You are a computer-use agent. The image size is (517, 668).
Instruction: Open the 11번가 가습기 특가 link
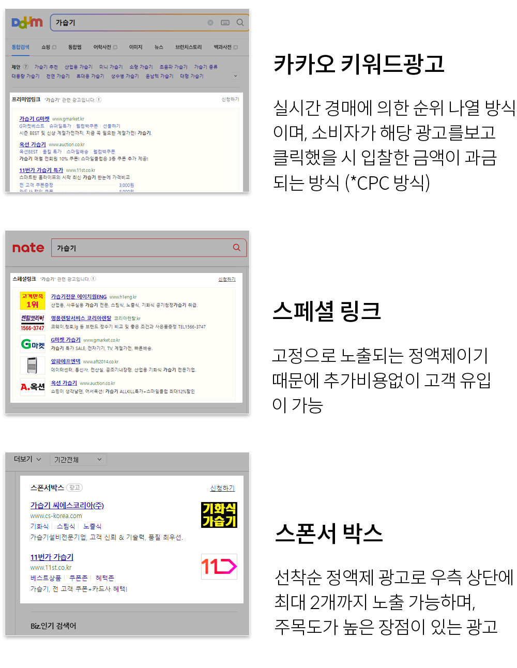pos(41,170)
